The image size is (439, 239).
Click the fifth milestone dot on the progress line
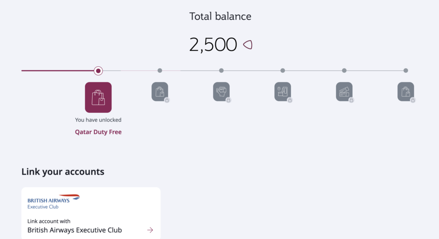click(x=344, y=71)
